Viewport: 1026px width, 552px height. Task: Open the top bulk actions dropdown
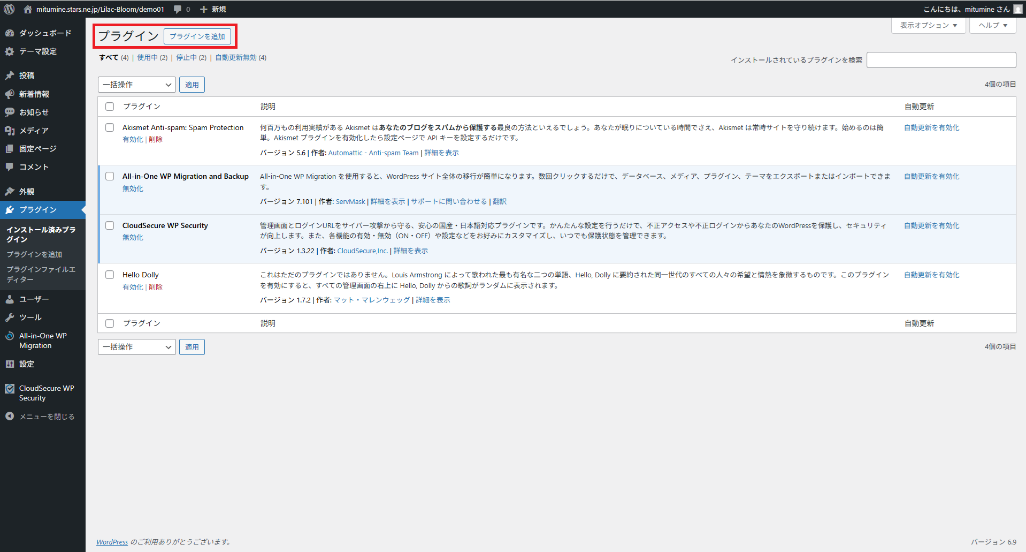tap(137, 85)
